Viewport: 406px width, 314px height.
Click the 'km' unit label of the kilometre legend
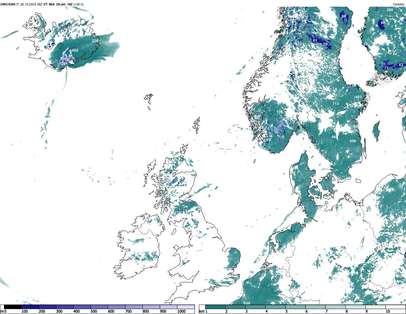pos(201,311)
